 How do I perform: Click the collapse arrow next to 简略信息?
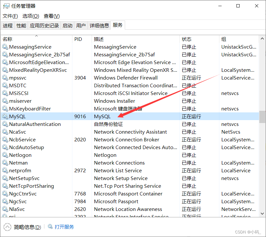7,227
